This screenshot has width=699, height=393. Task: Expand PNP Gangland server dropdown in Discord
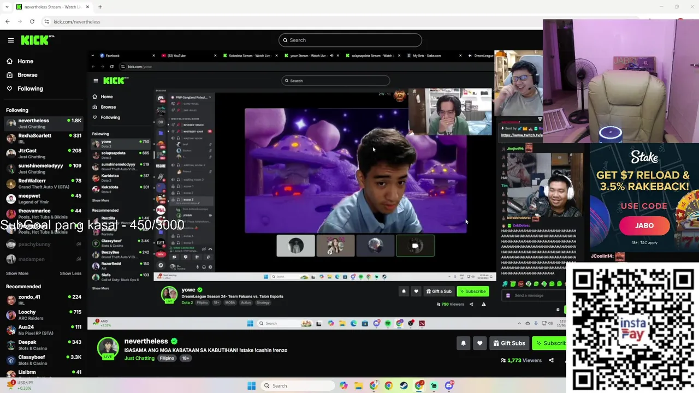pos(210,97)
